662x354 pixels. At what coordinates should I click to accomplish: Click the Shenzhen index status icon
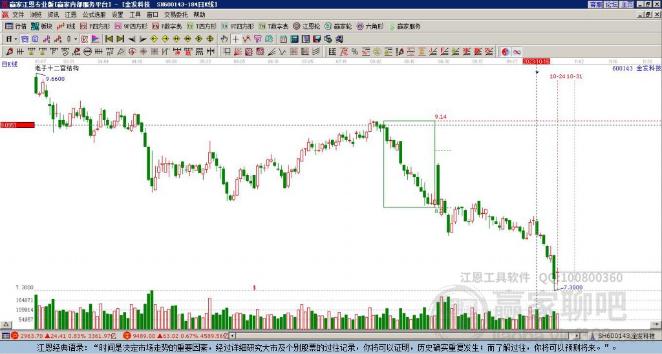click(127, 336)
